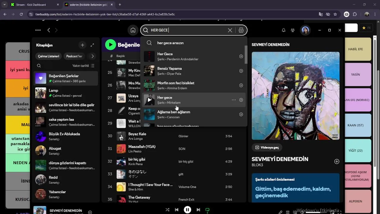Pause the current track

(x=187, y=210)
